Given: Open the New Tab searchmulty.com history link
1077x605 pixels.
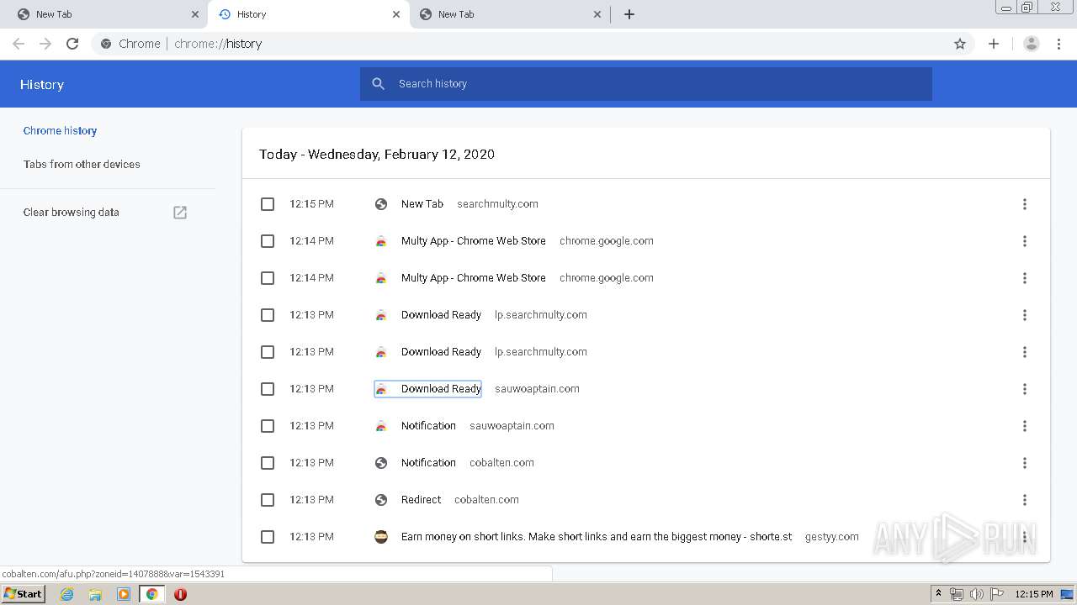Looking at the screenshot, I should pos(422,204).
